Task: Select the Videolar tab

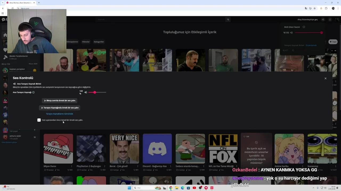Action: (x=86, y=42)
